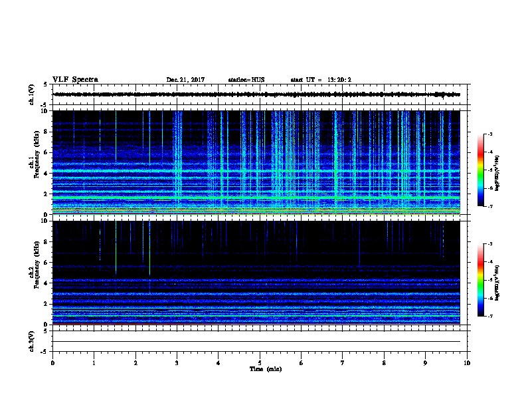Click the 'station=HUS' label

tap(246, 80)
